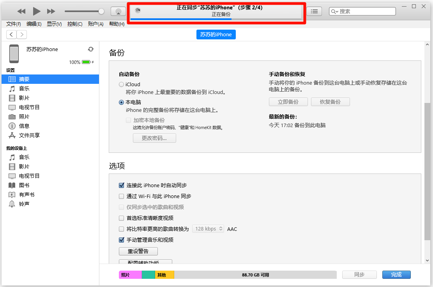Toggle 手动管理音乐和视频 checkbox
The height and width of the screenshot is (287, 433).
121,240
